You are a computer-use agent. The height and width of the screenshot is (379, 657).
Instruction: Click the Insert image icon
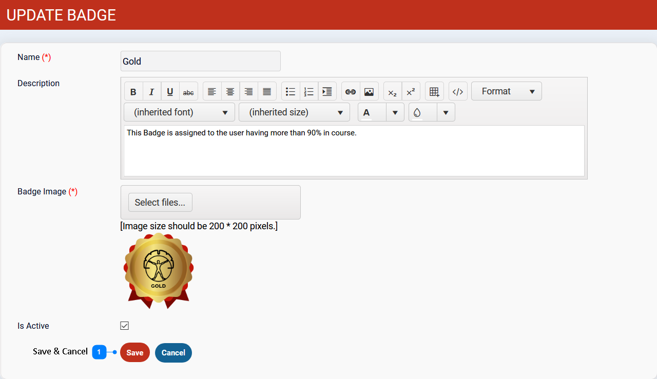pos(369,92)
